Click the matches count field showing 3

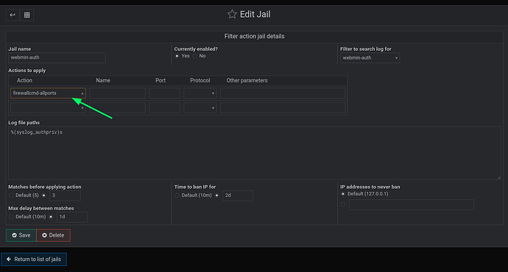tap(65, 196)
